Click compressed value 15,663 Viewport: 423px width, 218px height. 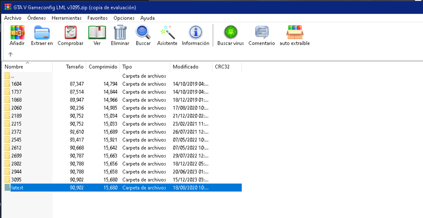tap(110, 156)
